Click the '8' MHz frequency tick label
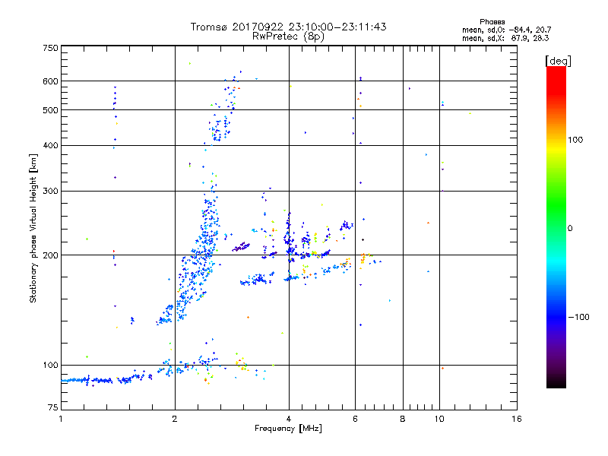The width and height of the screenshot is (608, 456). pos(403,419)
